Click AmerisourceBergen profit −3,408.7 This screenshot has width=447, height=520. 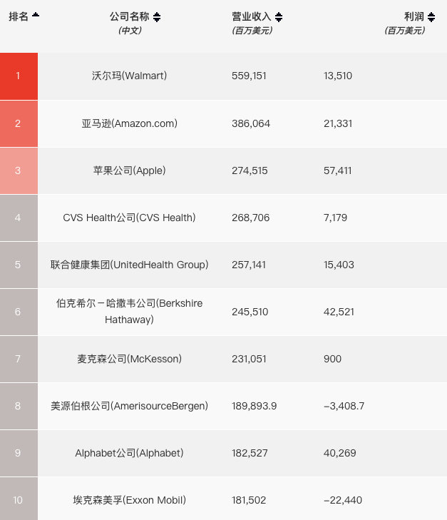tap(344, 407)
